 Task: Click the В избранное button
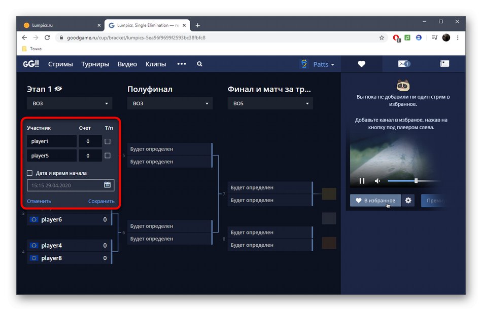(375, 201)
